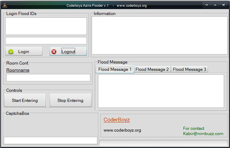
Task: Switch to Flood Message 3 tab
Action: pos(189,69)
